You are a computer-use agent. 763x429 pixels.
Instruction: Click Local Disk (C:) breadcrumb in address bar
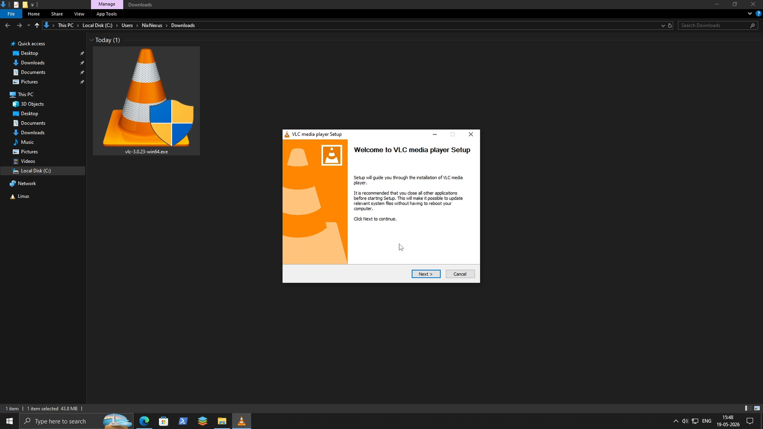[x=97, y=25]
